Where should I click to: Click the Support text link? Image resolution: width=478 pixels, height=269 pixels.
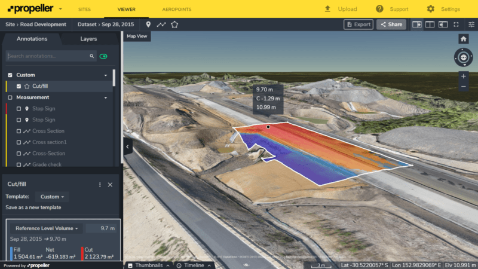pos(399,9)
